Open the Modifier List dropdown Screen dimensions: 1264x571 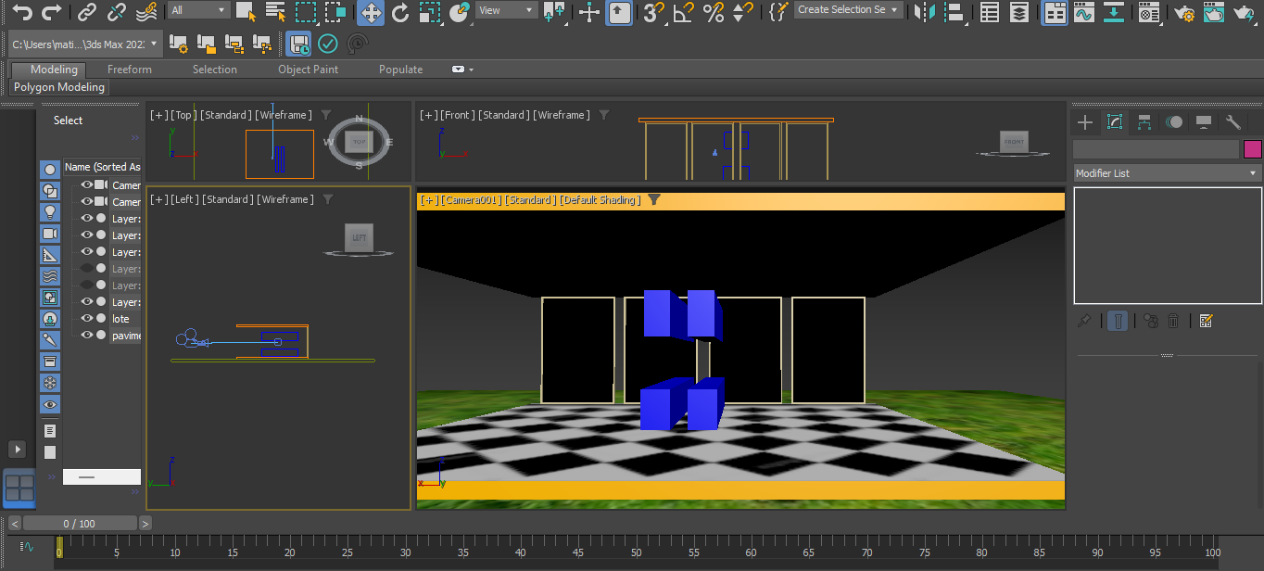tap(1167, 173)
